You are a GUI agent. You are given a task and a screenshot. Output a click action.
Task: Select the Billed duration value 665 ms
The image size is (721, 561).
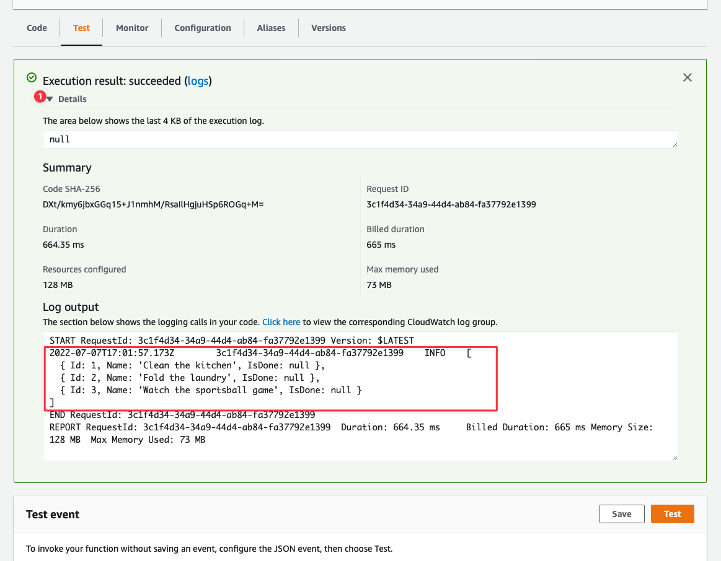click(381, 245)
